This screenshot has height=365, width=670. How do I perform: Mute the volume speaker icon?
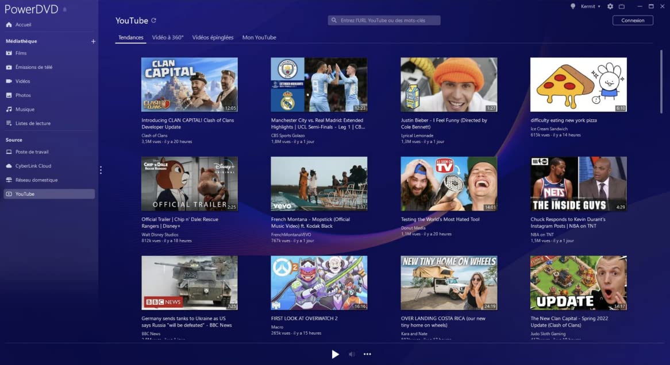coord(352,354)
